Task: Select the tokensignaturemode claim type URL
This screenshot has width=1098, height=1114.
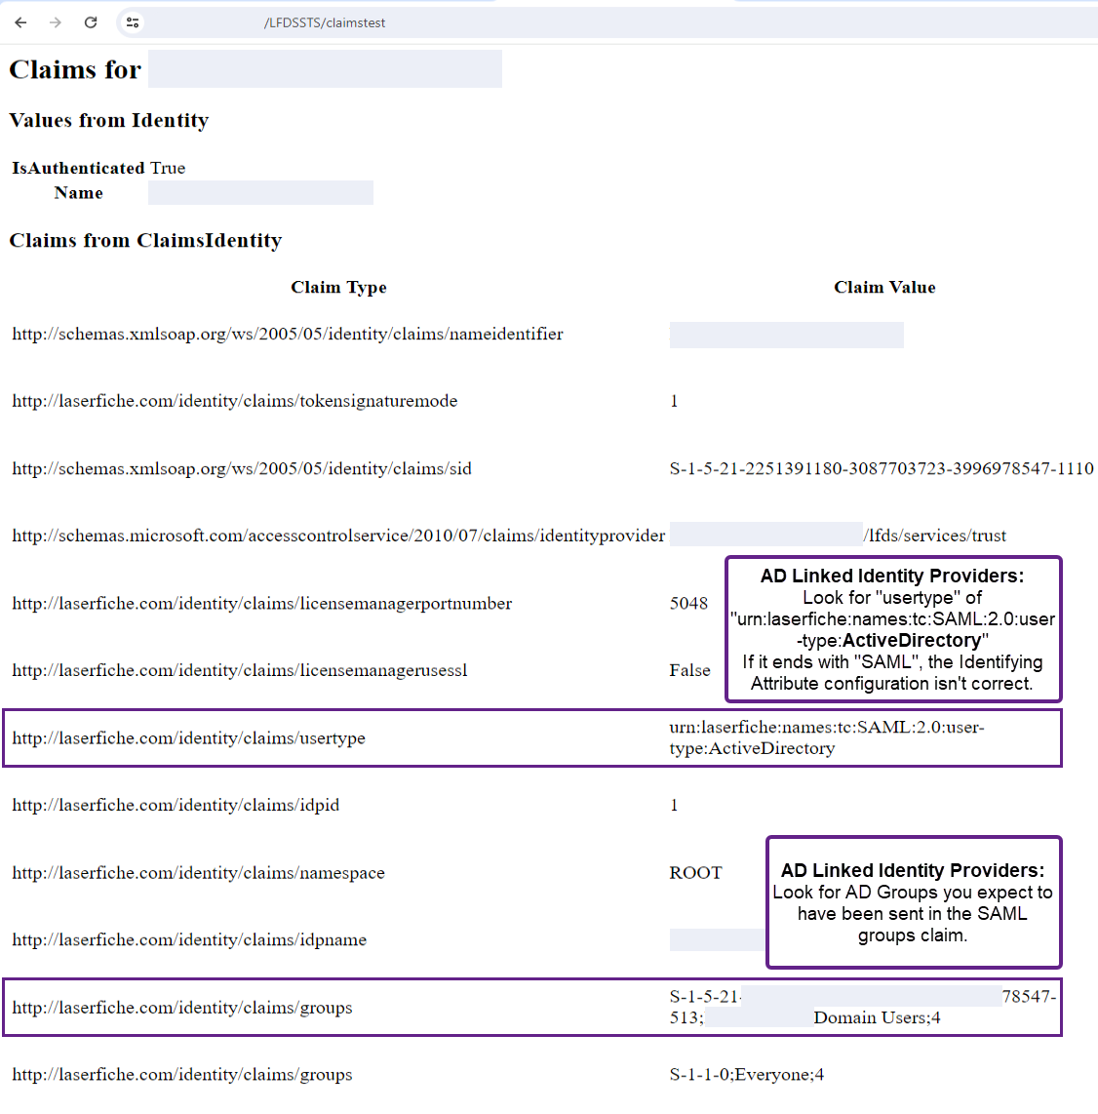Action: [x=235, y=401]
